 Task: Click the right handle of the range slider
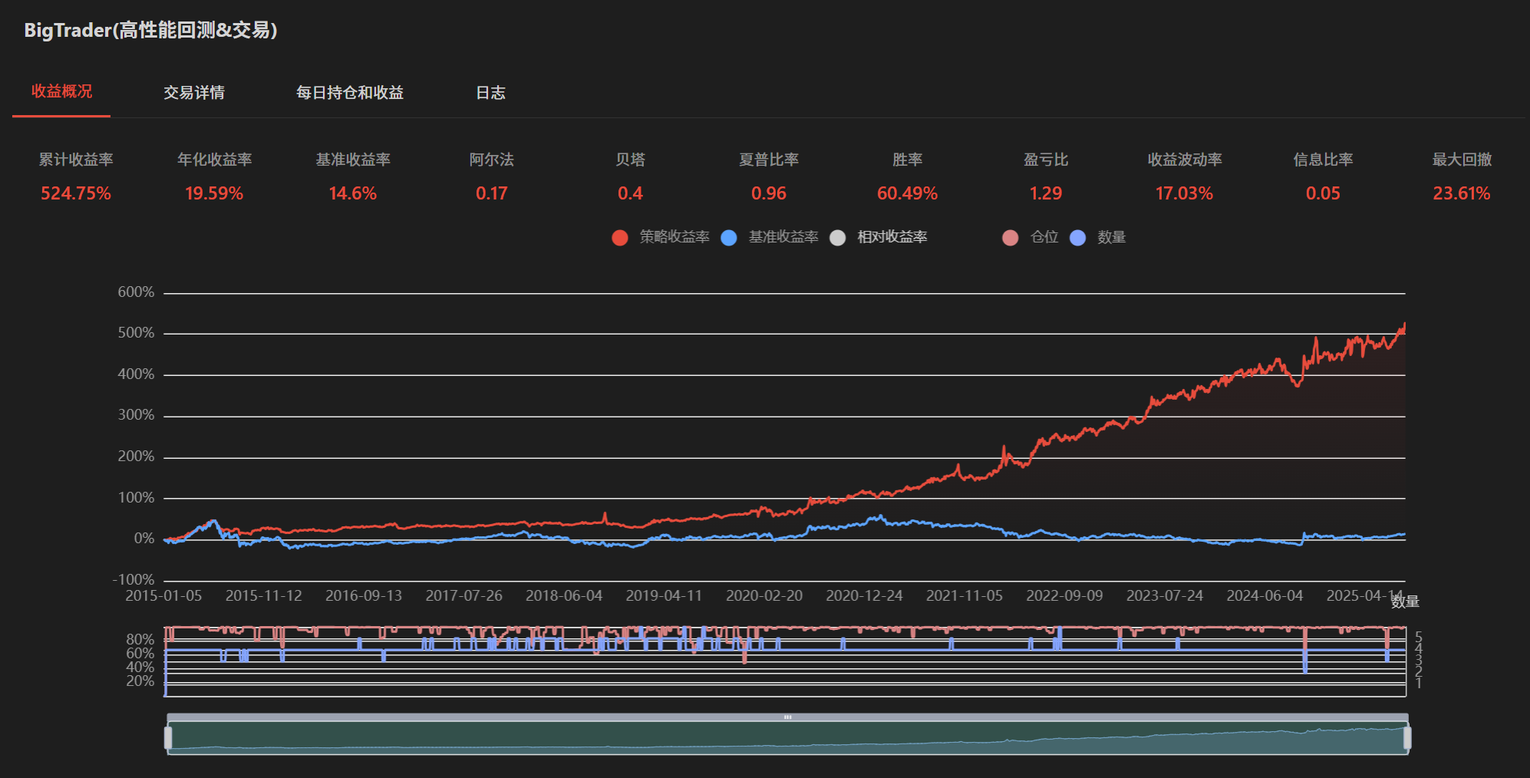[1406, 738]
